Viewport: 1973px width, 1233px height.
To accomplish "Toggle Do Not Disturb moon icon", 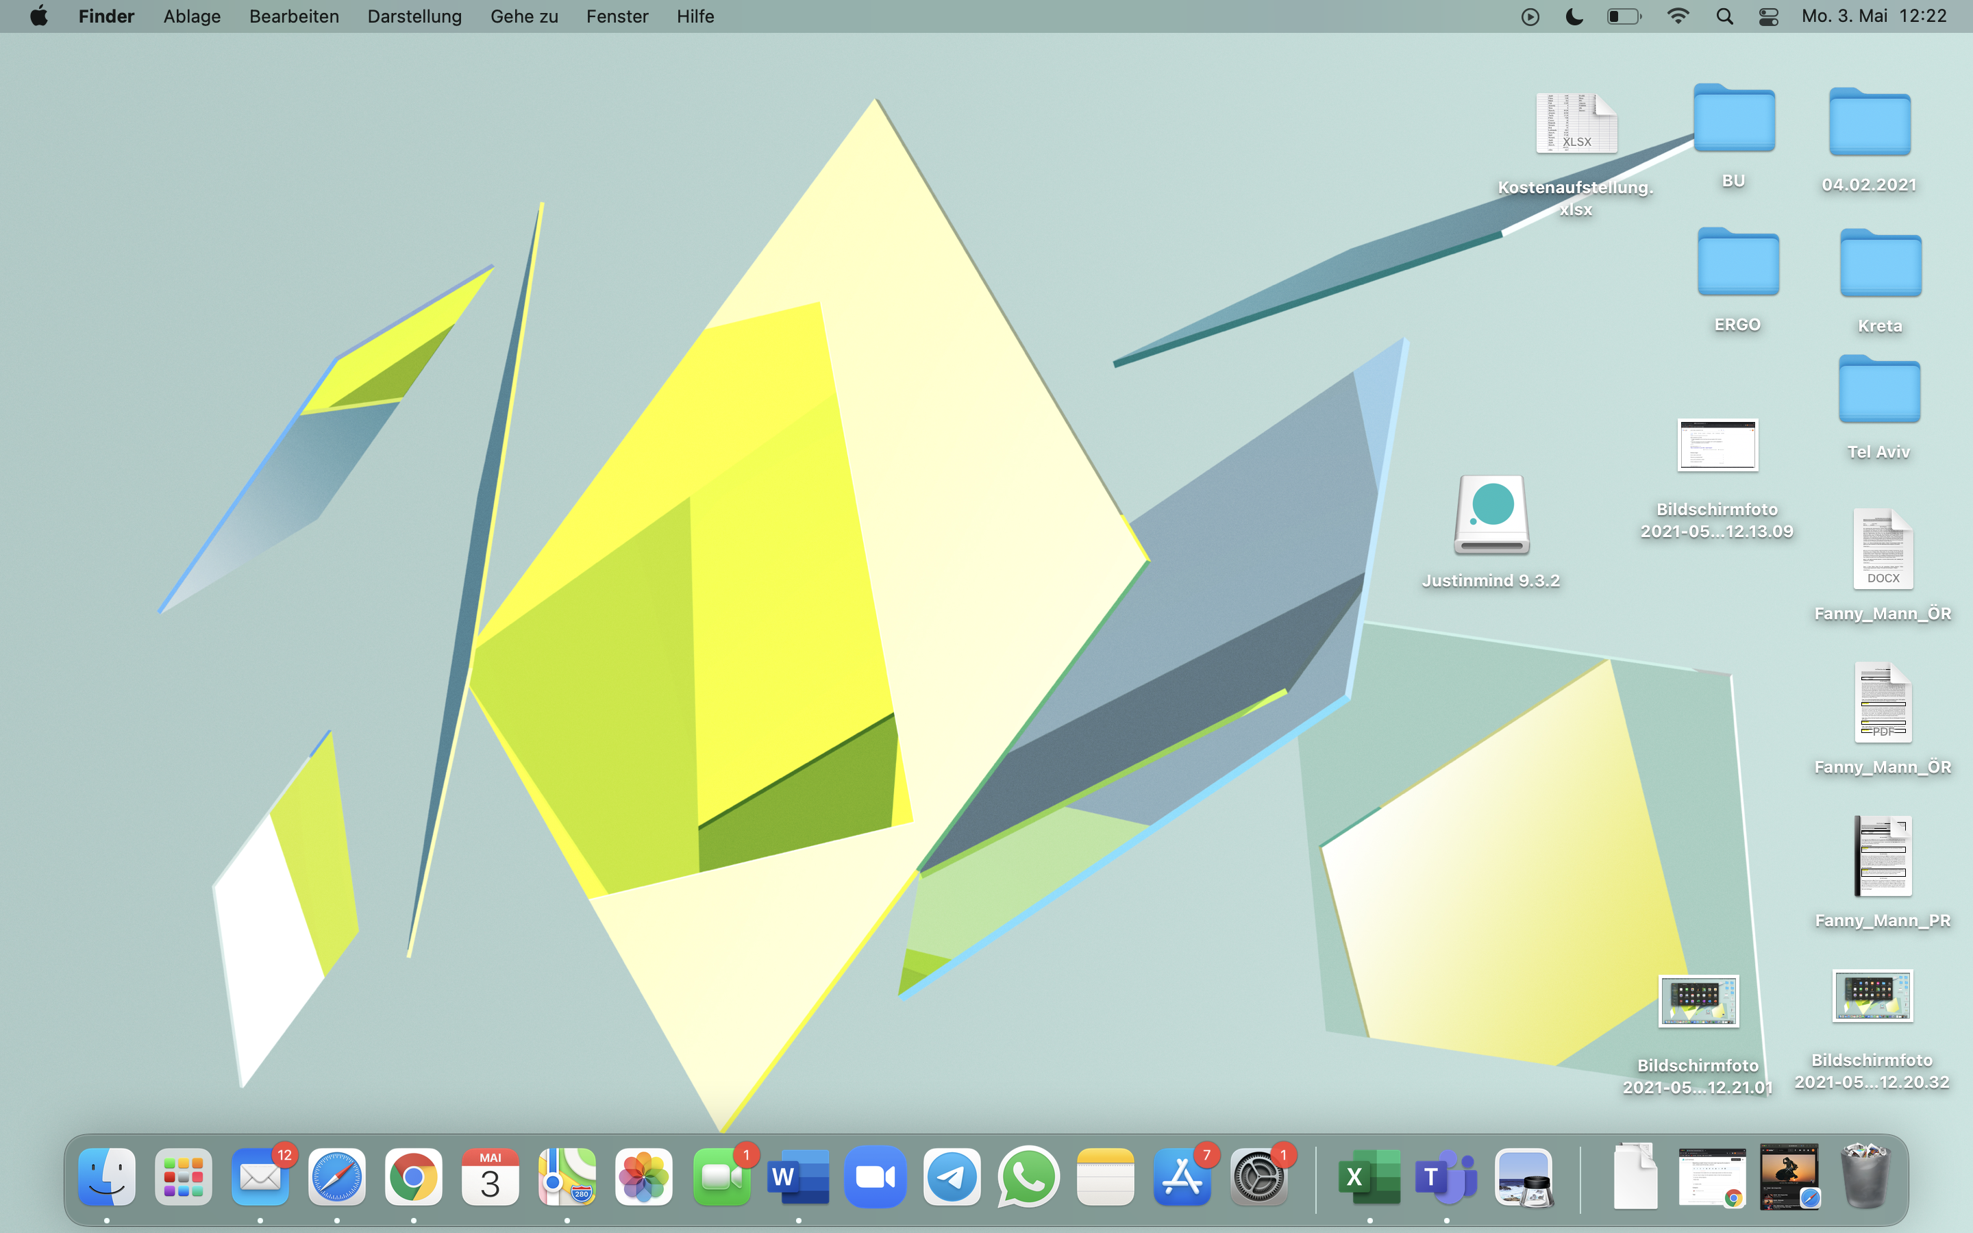I will coord(1574,16).
